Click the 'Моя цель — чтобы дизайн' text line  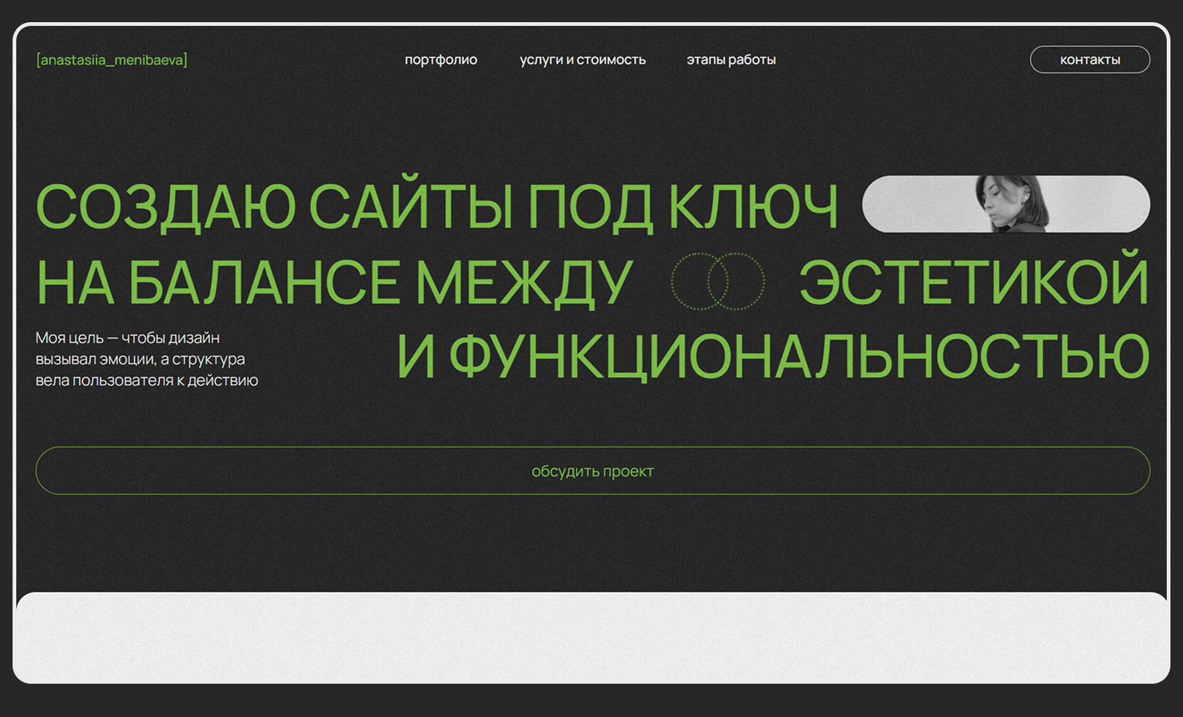(128, 338)
